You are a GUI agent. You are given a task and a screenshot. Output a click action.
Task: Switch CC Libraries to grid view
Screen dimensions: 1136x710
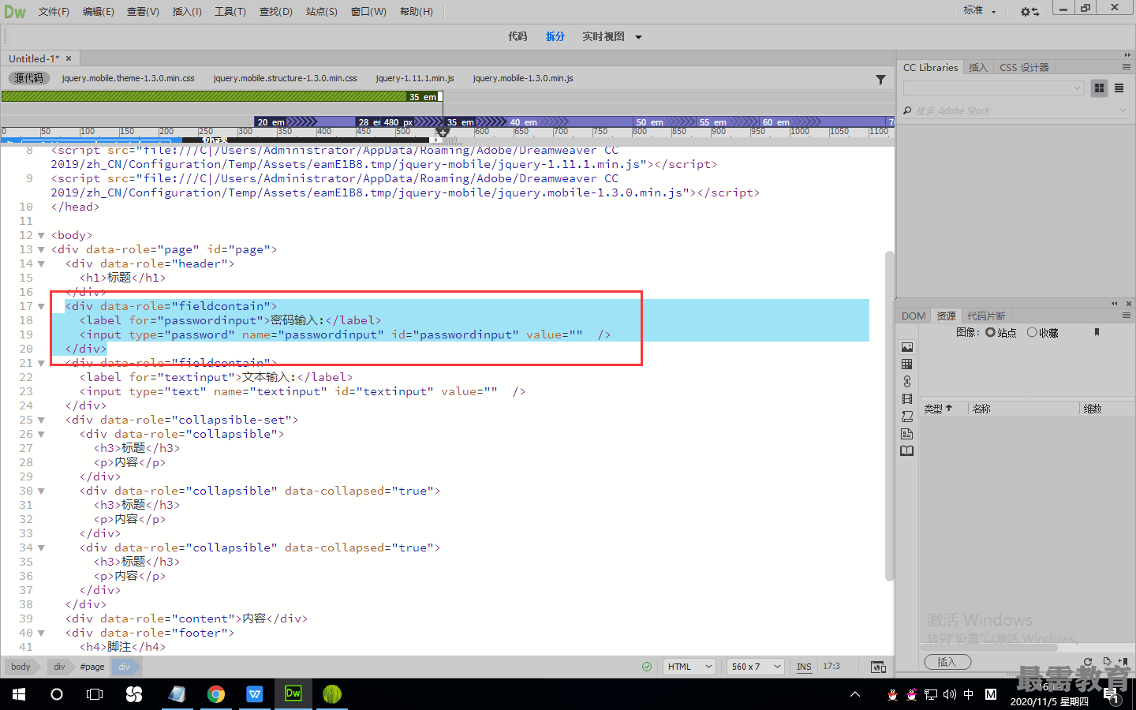[x=1099, y=88]
